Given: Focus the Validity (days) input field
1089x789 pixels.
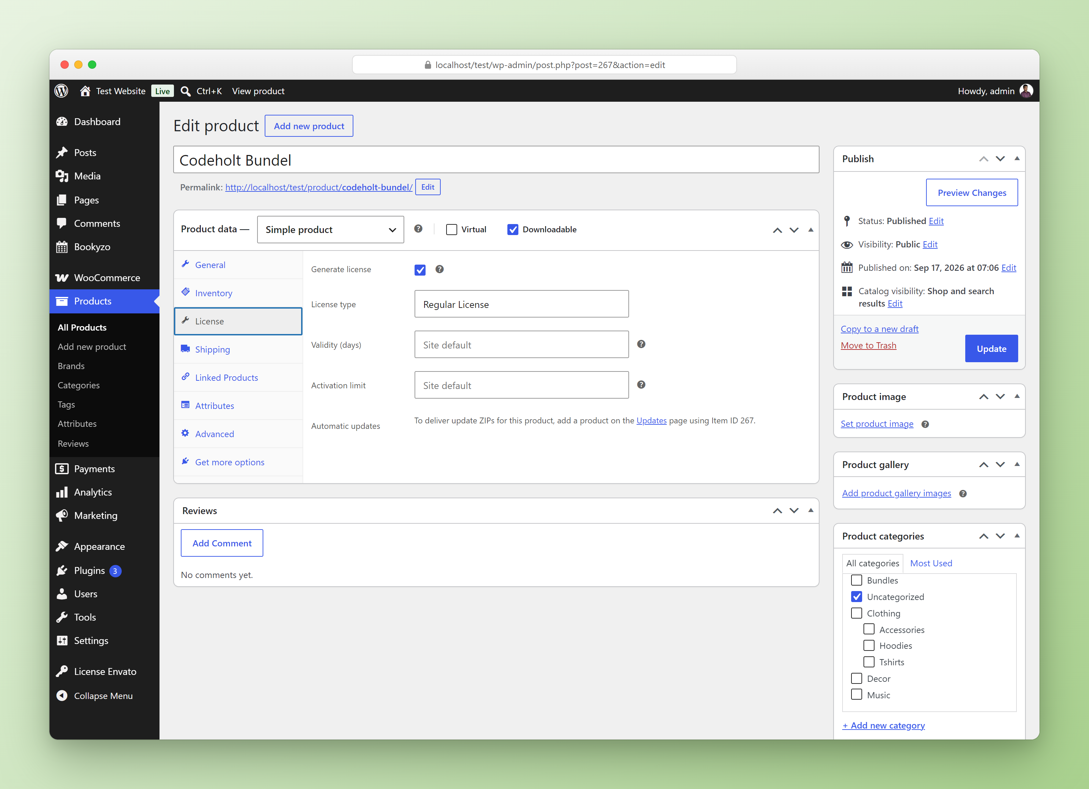Looking at the screenshot, I should click(521, 345).
